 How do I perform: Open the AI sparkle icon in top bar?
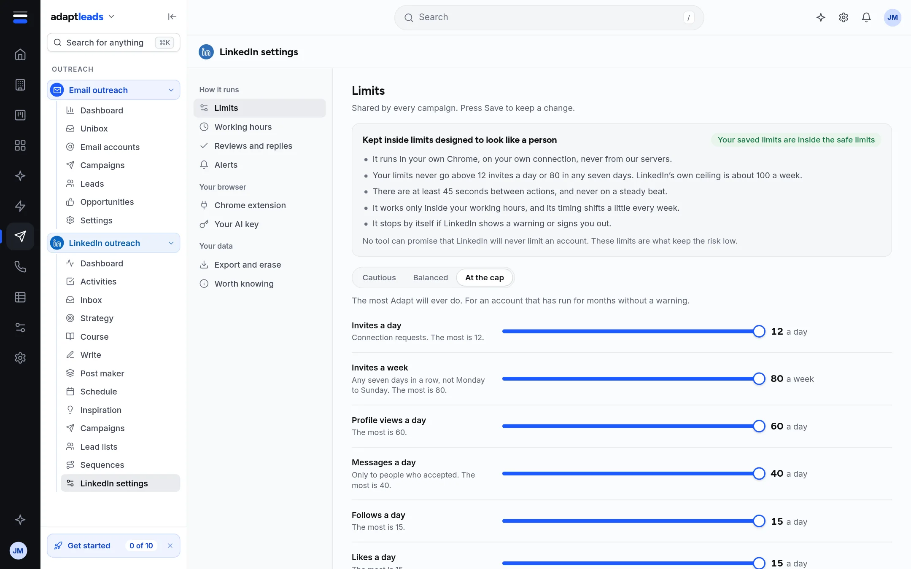[x=821, y=17]
